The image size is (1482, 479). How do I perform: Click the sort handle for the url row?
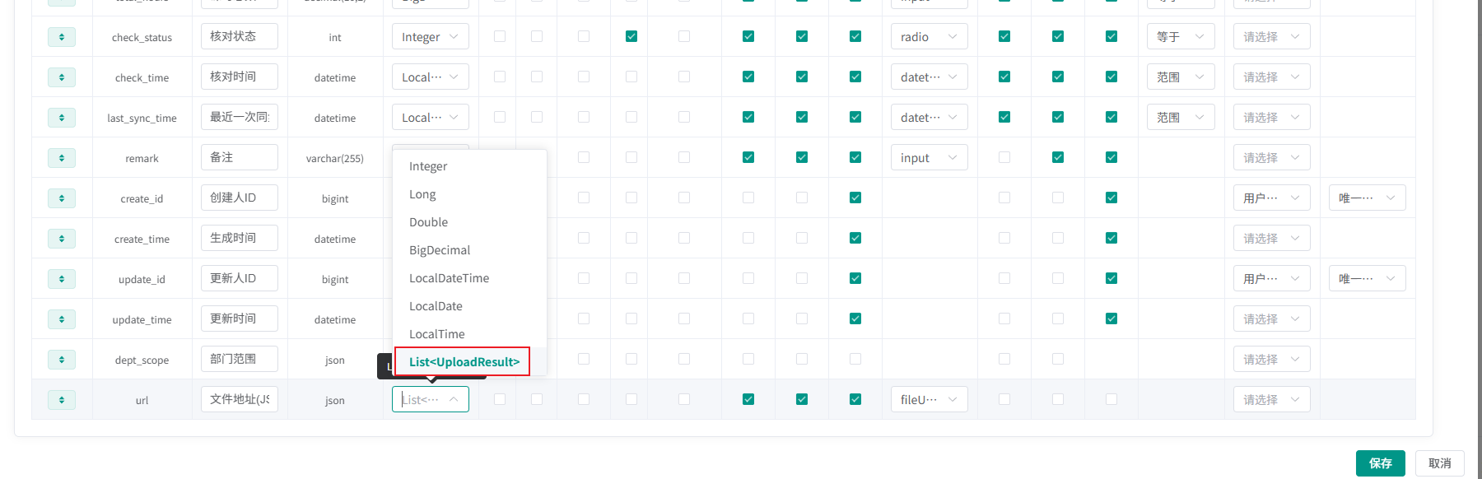coord(62,400)
